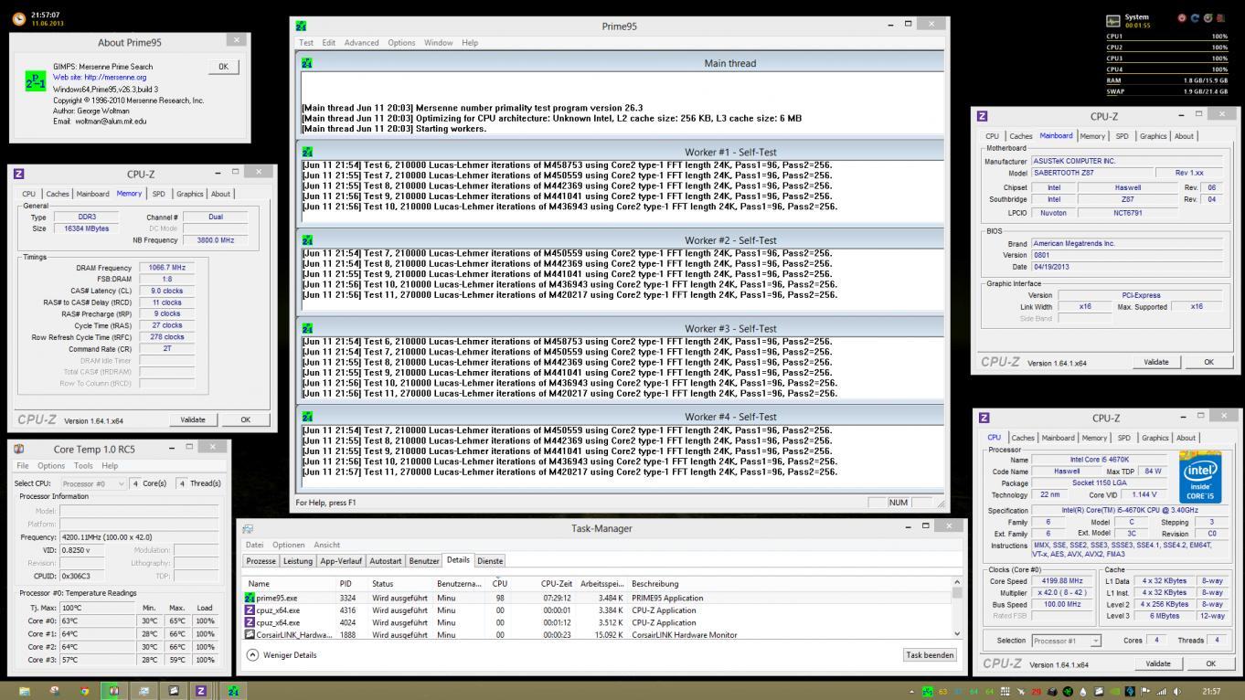
Task: Open the Datei menu in Task-Manager
Action: (254, 545)
